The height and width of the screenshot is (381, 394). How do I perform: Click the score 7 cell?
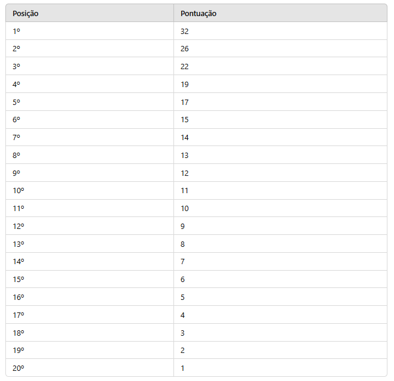pos(183,262)
